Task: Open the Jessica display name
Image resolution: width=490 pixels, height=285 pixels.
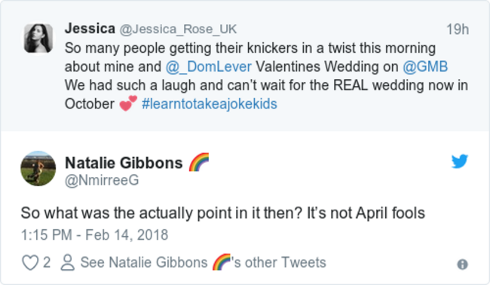Action: tap(90, 29)
